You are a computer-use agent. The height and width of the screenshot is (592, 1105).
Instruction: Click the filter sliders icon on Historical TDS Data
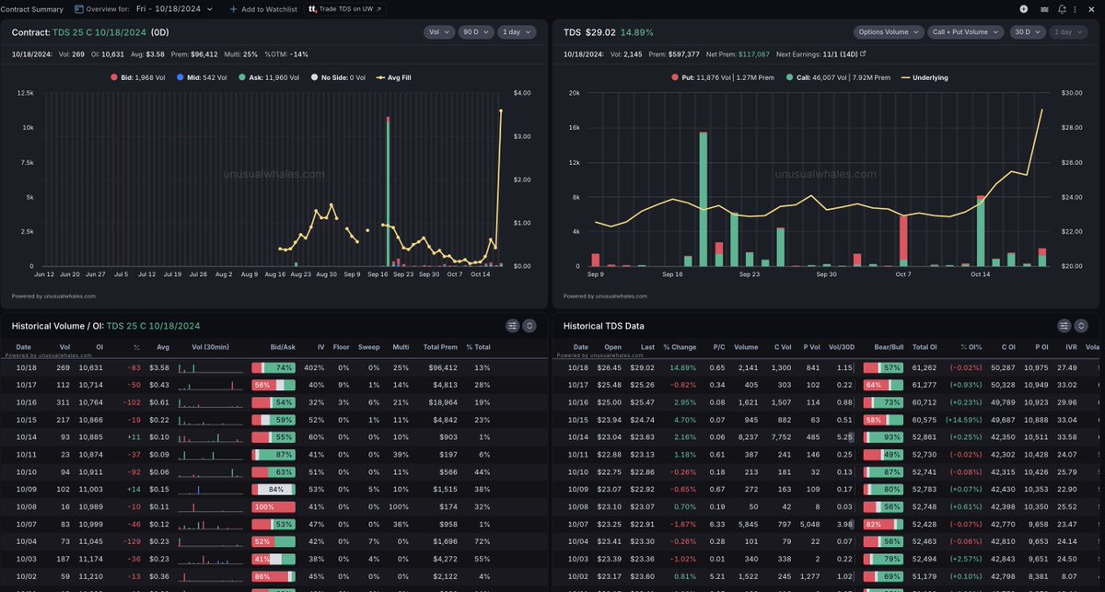click(x=1064, y=325)
